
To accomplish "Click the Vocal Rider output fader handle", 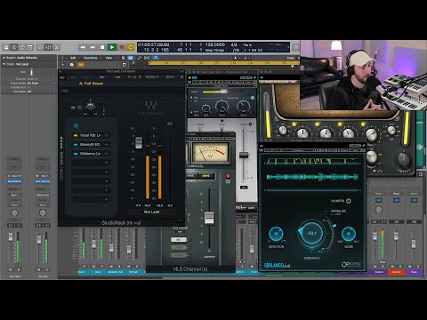I will pos(244,155).
